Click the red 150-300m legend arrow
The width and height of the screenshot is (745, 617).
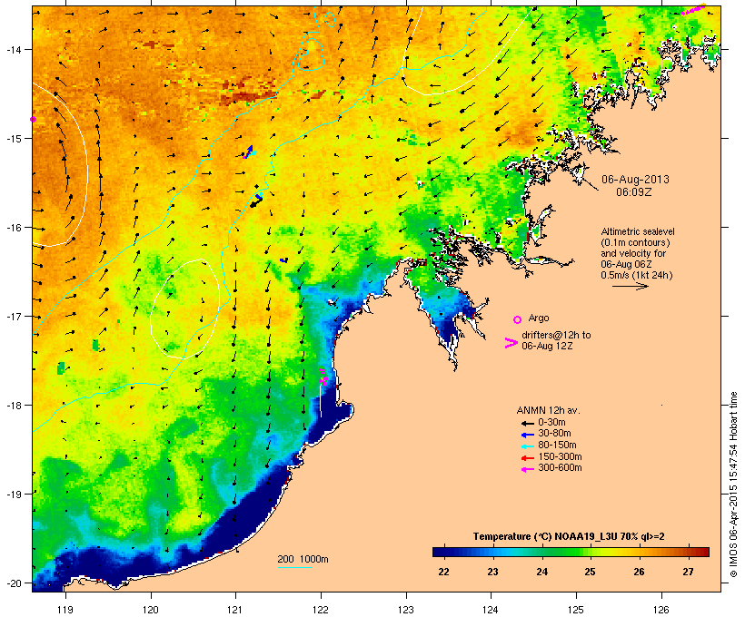527,458
